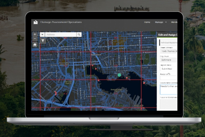
Task: Click the Damage Assessment Operations logo icon
Action: (x=36, y=22)
